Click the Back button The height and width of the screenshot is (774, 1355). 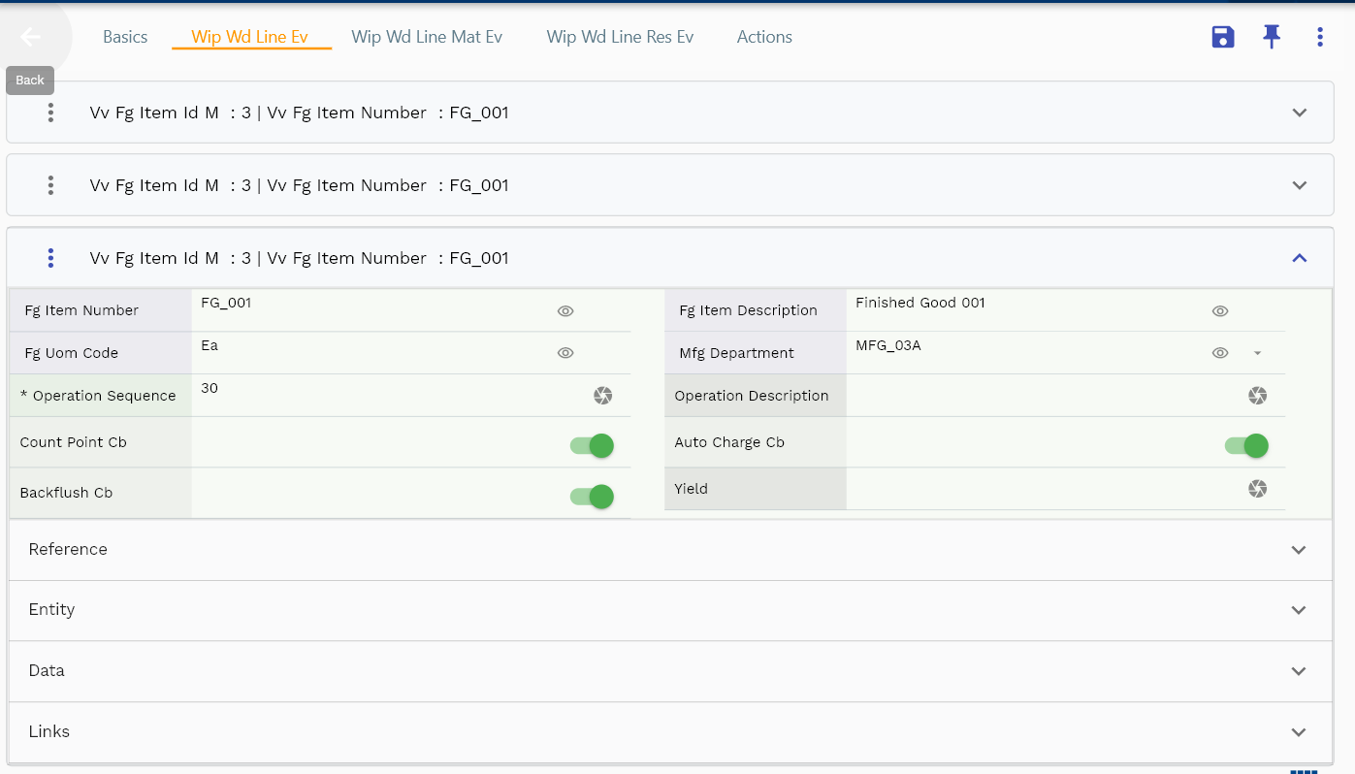29,39
